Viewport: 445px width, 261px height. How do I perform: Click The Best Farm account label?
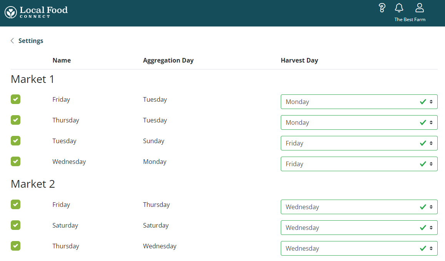[410, 20]
